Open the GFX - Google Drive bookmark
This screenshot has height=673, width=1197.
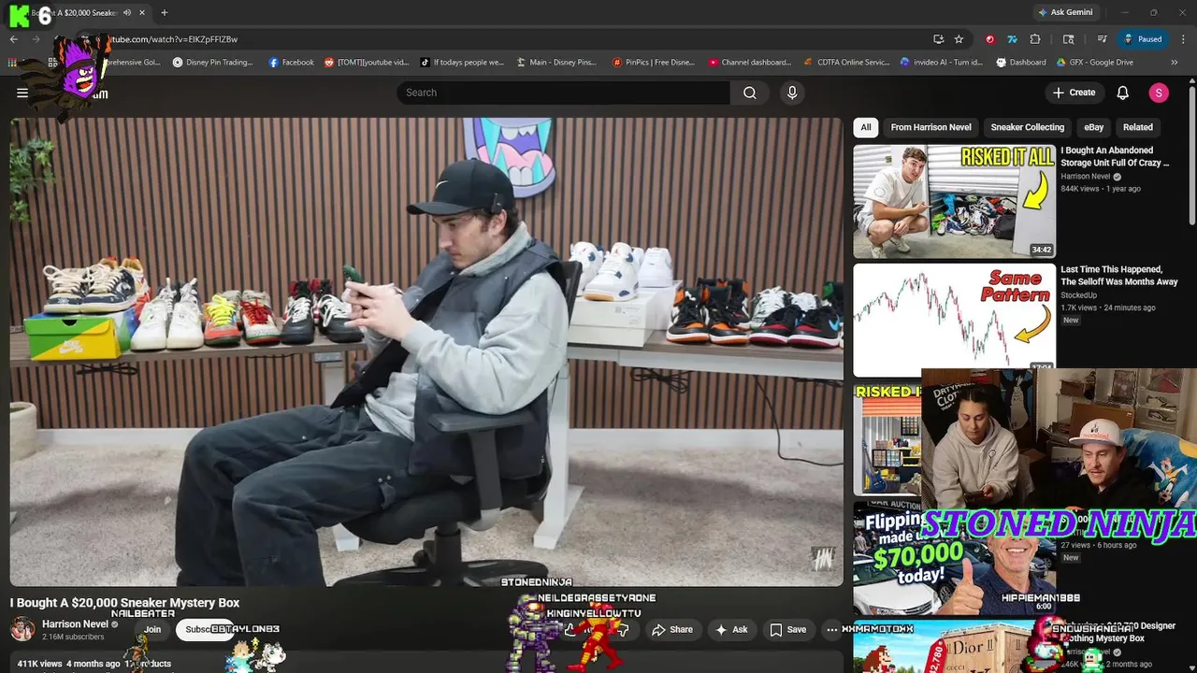pyautogui.click(x=1095, y=63)
